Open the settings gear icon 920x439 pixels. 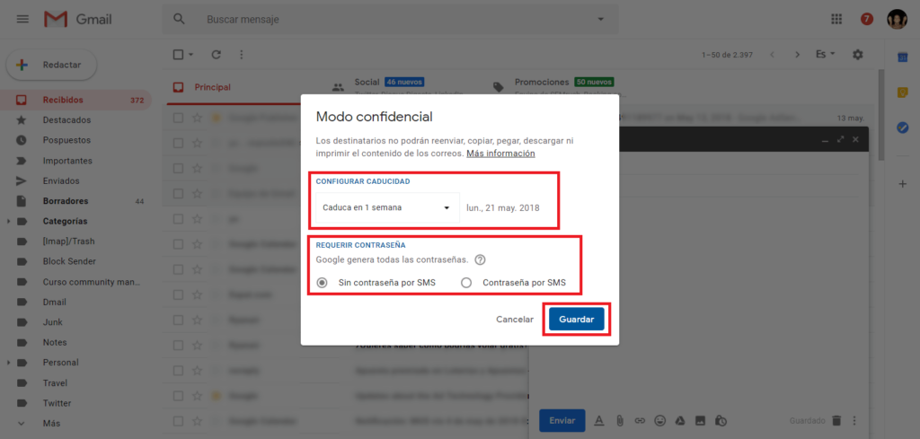858,55
